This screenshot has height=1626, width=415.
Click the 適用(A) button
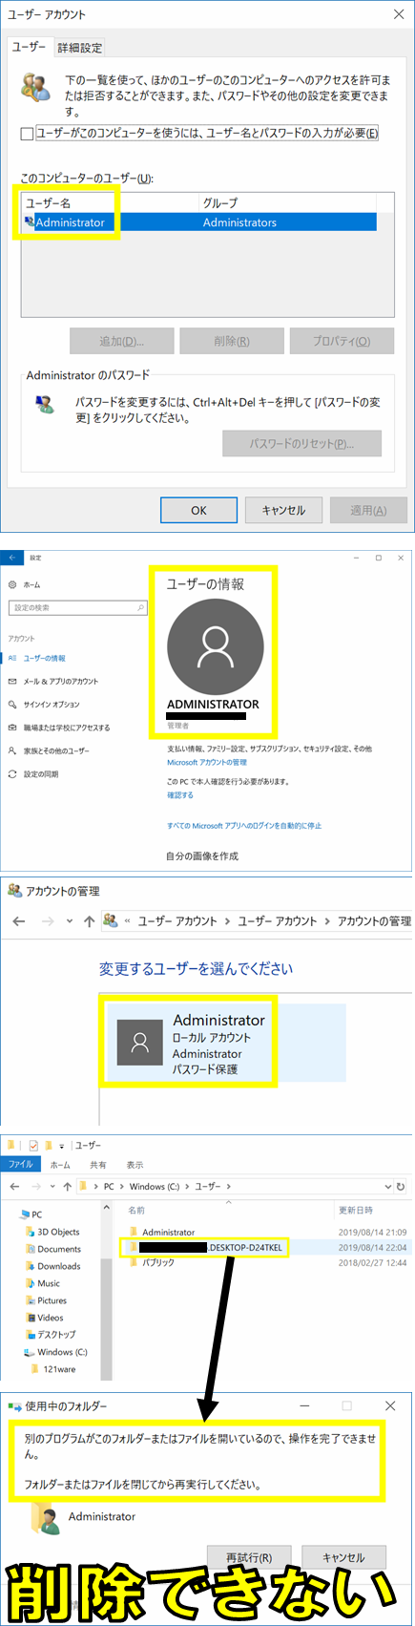[368, 510]
